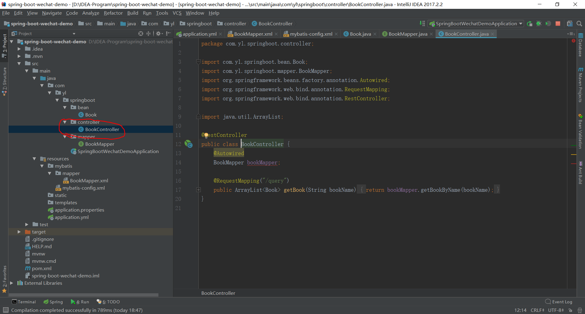Toggle the 1: Project tool window button
This screenshot has width=585, height=314.
(x=4, y=46)
